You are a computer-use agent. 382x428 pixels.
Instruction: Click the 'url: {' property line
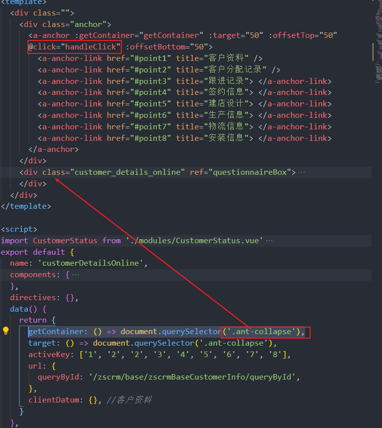[42, 366]
